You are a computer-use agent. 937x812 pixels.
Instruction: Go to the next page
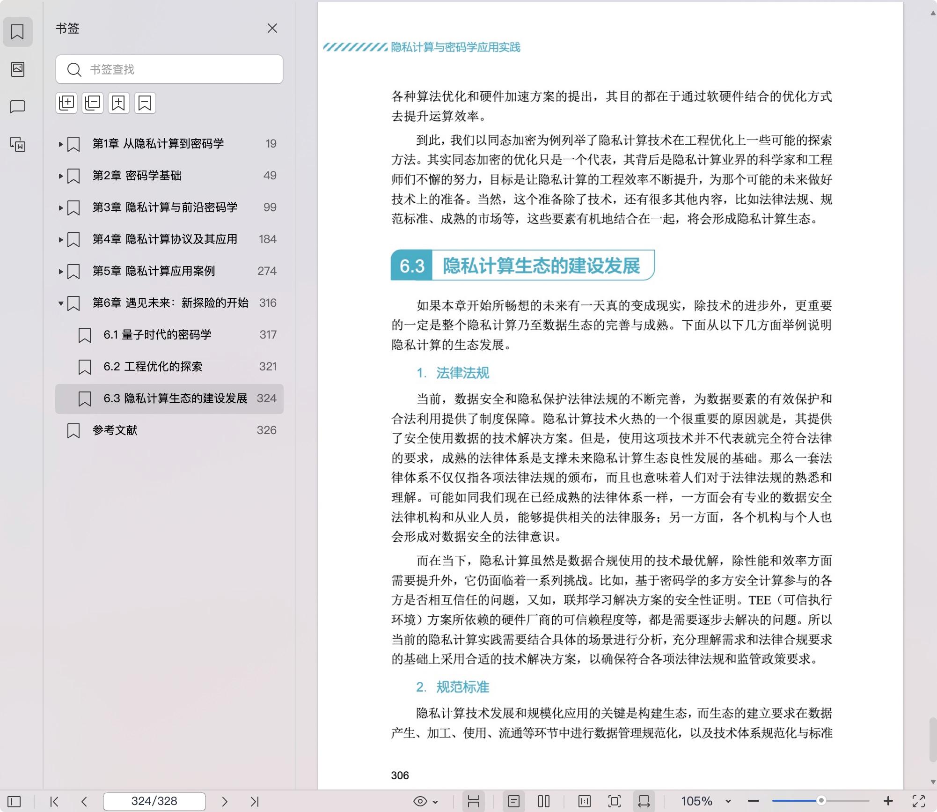point(225,801)
